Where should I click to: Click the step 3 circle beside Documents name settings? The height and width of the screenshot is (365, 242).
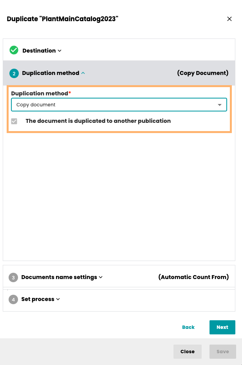click(13, 277)
